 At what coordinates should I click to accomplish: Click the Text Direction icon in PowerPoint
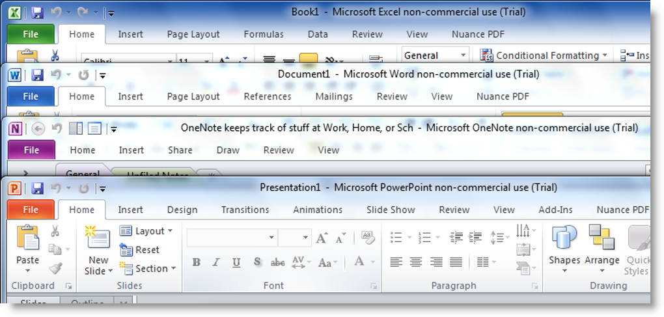coord(523,230)
